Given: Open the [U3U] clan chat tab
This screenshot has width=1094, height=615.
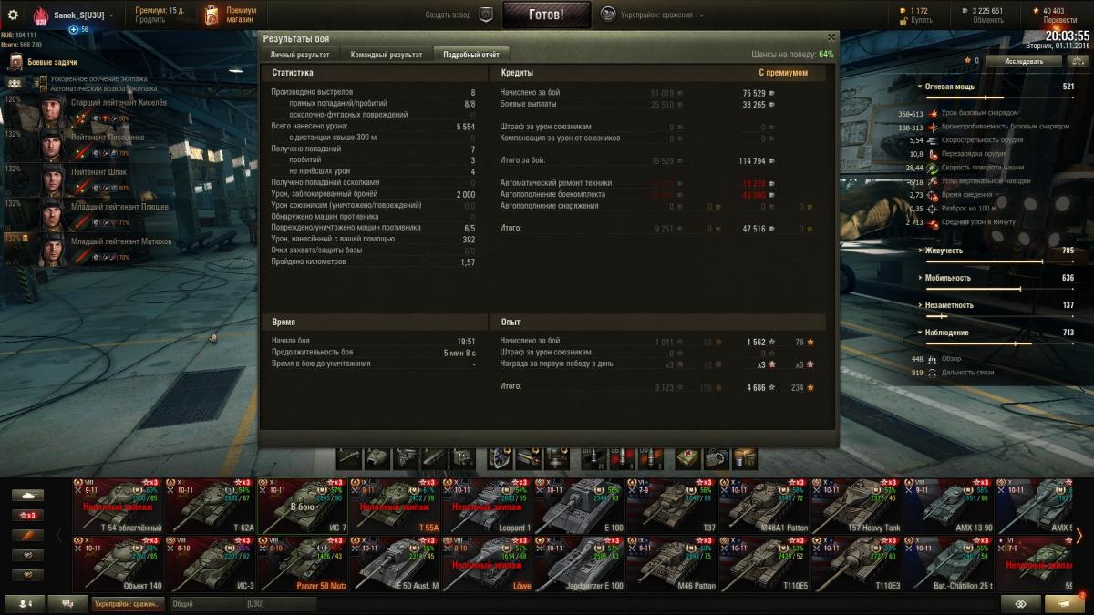Looking at the screenshot, I should click(x=279, y=603).
